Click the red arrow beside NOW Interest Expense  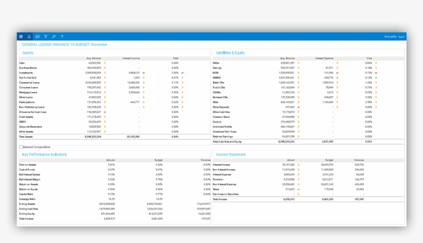[337, 73]
